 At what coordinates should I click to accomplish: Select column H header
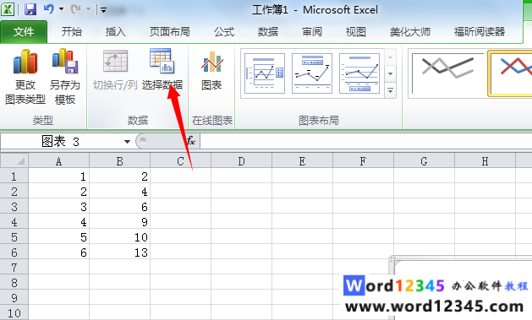485,161
